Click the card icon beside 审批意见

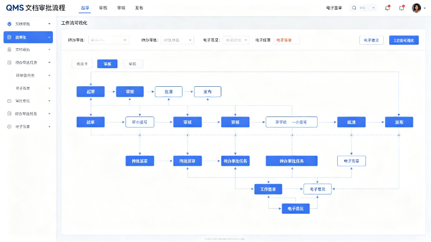[x=10, y=101]
